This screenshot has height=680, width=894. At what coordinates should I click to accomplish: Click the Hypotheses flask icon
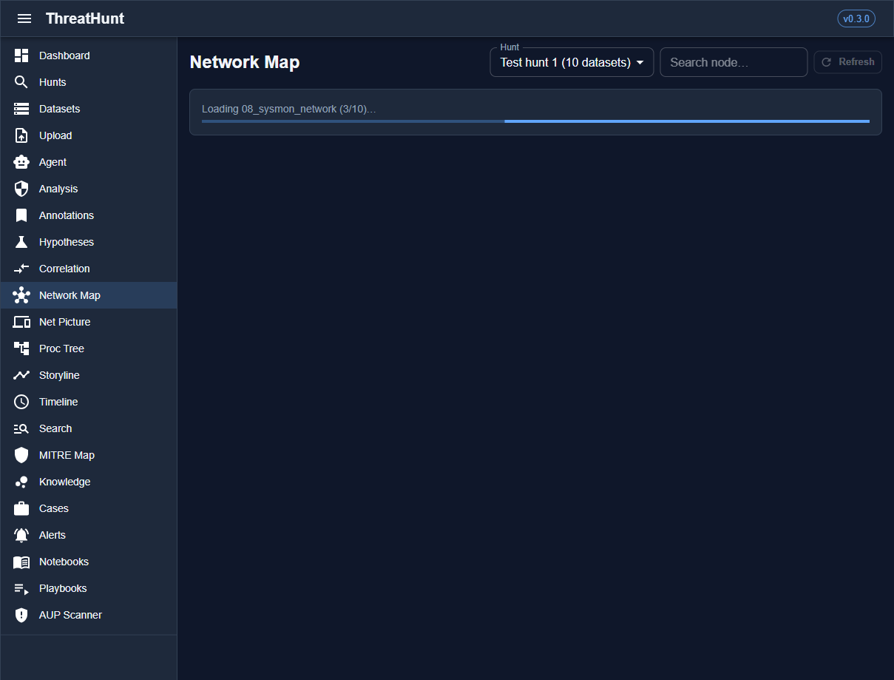point(21,242)
